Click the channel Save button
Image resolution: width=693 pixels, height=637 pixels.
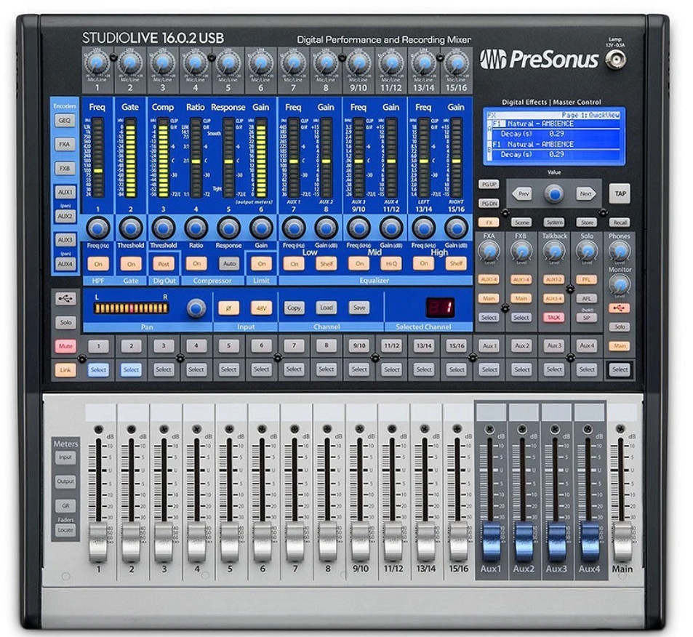coord(359,308)
